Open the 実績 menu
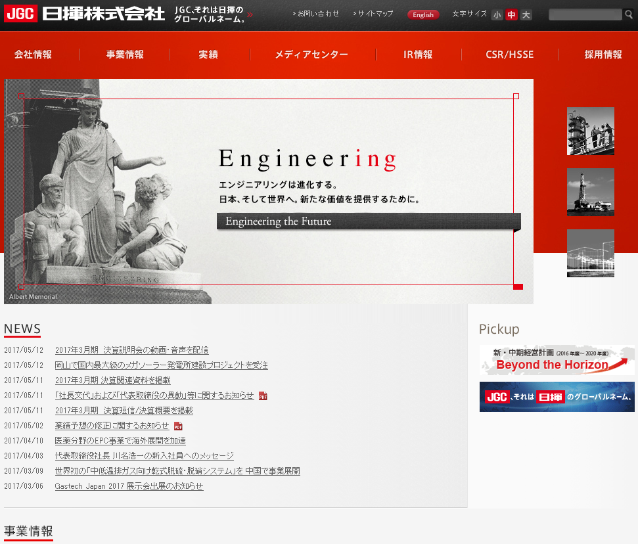This screenshot has height=544, width=638. [x=208, y=55]
